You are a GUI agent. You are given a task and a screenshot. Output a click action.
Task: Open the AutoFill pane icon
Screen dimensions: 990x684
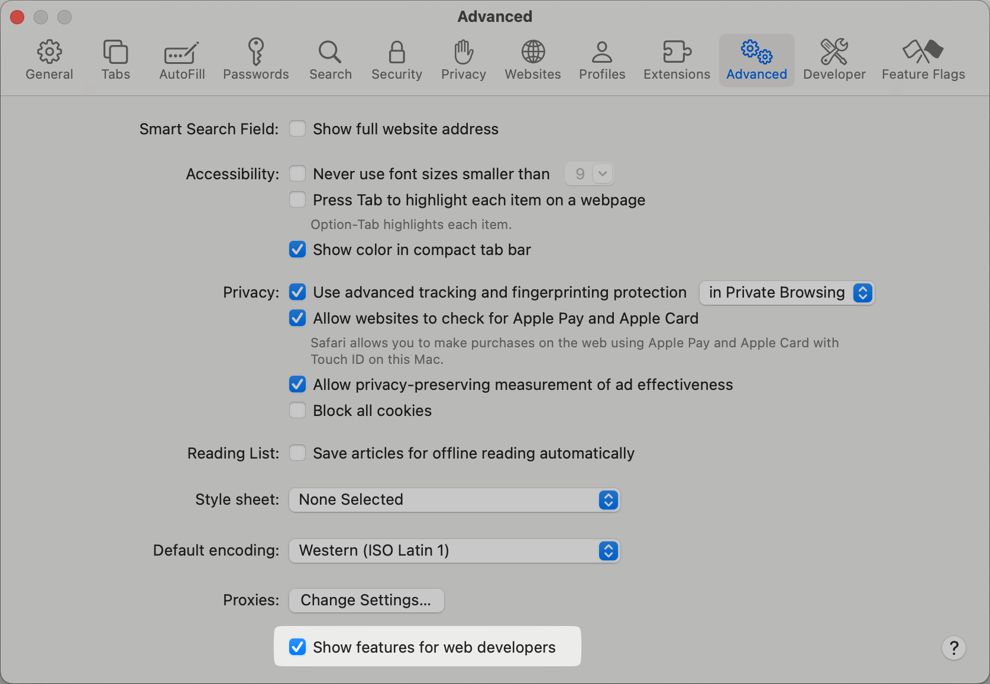pos(182,53)
